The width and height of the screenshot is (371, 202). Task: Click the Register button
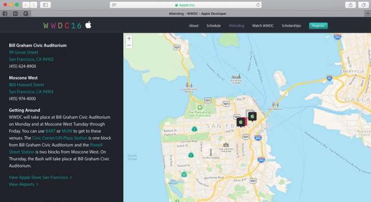tap(318, 26)
